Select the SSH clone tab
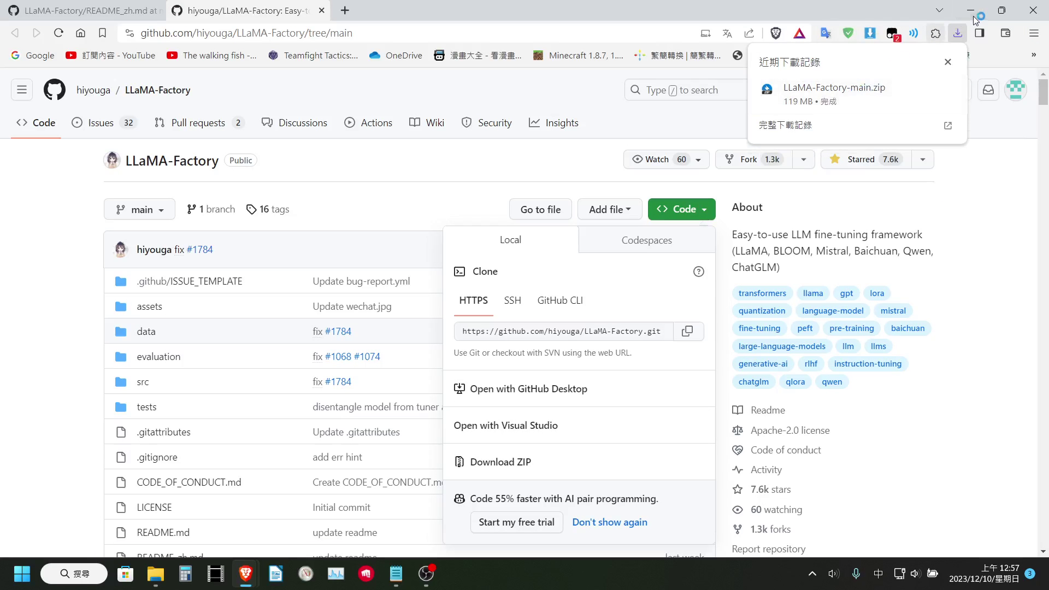The image size is (1049, 590). point(512,300)
